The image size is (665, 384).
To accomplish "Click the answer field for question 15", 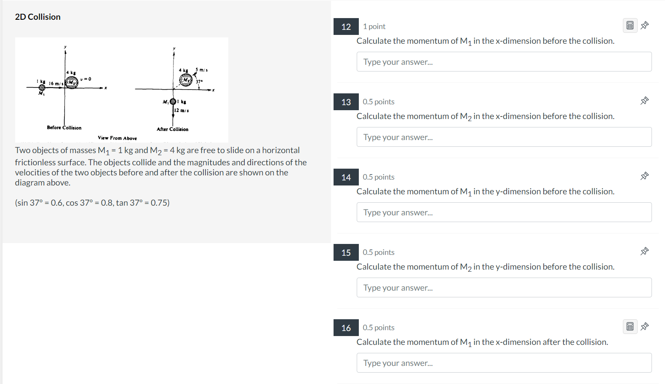I will coord(504,287).
